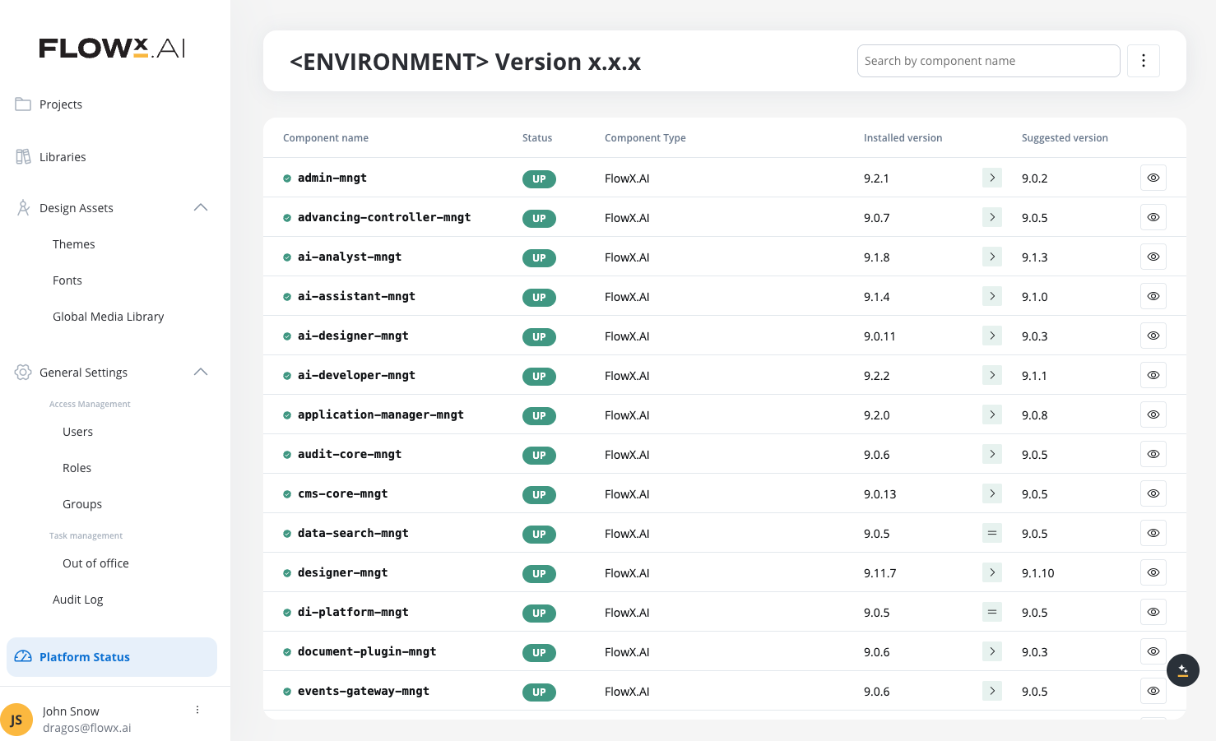
Task: Click version arrow for advancing-controller-mngt
Action: point(992,217)
